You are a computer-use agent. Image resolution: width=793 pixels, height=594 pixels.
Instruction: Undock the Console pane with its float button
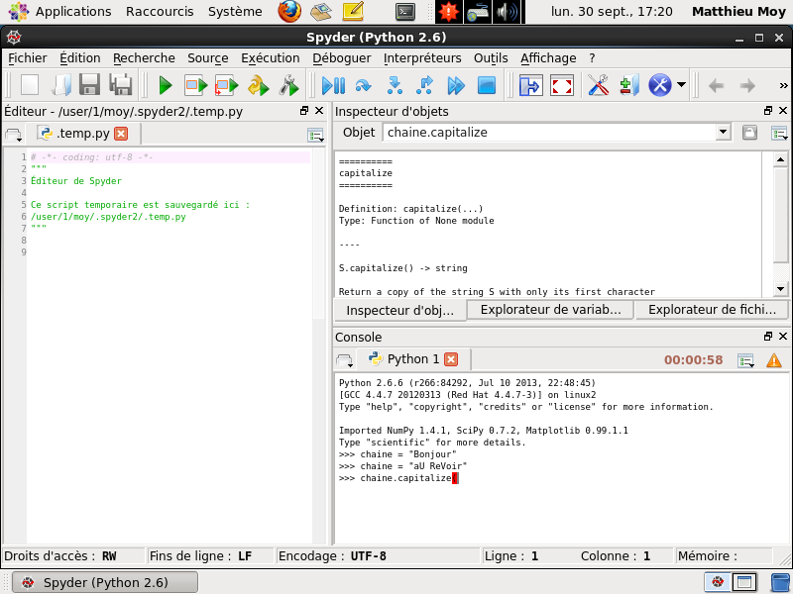point(768,337)
